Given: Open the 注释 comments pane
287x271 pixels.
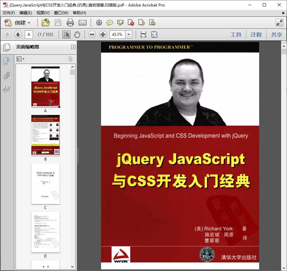Looking at the screenshot, I should point(256,35).
